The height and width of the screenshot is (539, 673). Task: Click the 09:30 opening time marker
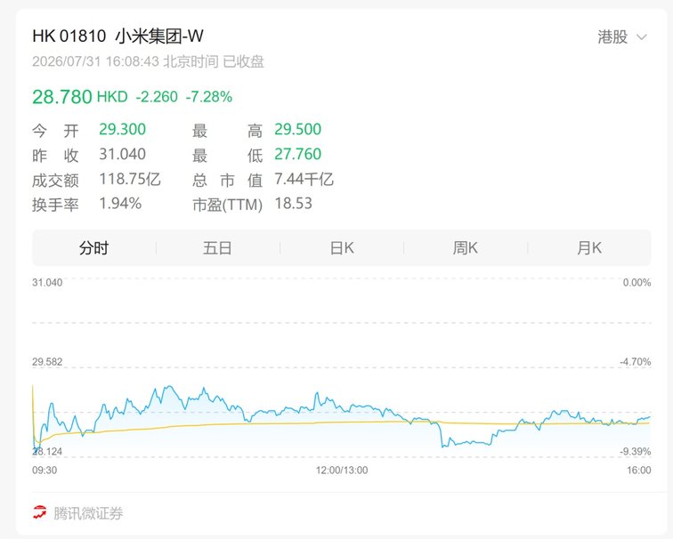[45, 471]
